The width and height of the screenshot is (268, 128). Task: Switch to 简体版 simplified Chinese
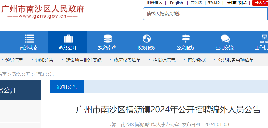[x=196, y=3]
